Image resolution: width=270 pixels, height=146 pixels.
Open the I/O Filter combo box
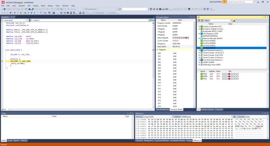pos(220,21)
